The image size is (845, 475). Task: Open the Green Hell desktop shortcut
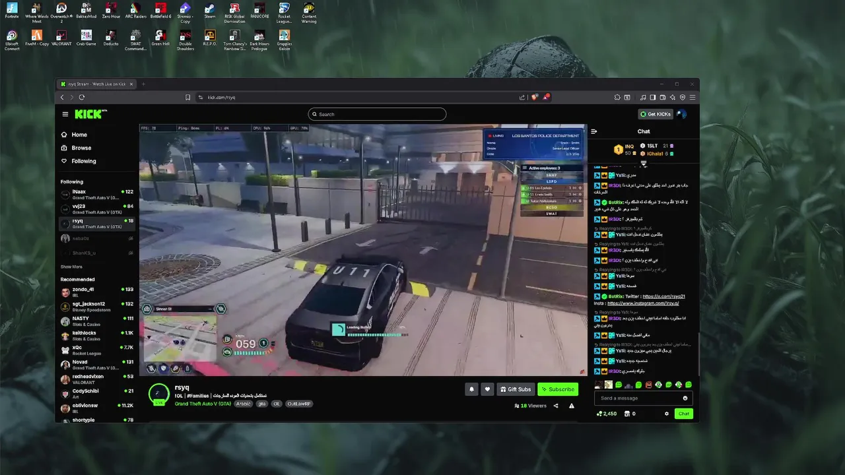click(160, 38)
